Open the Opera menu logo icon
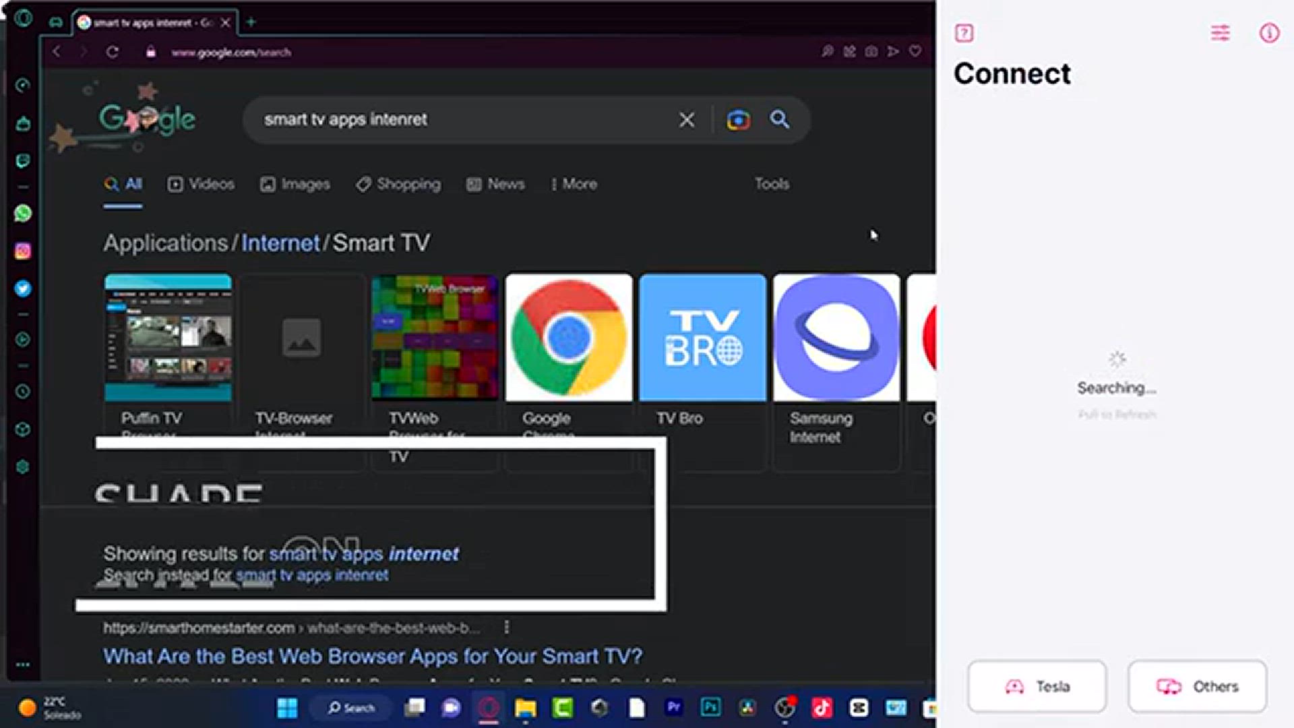The width and height of the screenshot is (1294, 728). click(x=23, y=18)
